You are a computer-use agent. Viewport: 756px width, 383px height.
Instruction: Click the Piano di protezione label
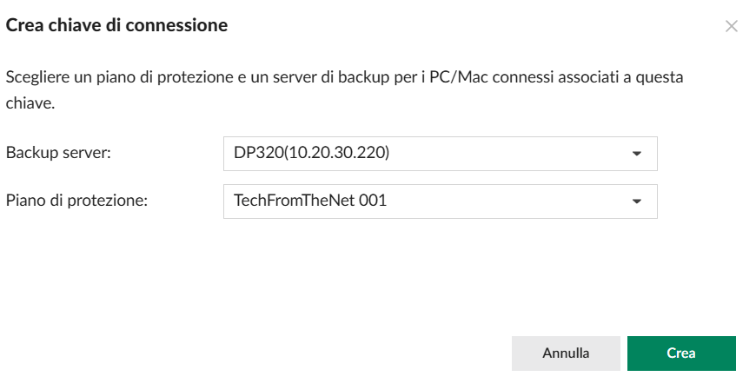(x=77, y=201)
